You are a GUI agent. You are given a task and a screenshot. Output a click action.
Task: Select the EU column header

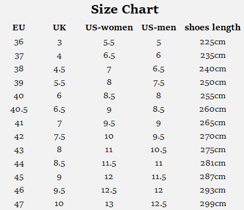tap(19, 28)
